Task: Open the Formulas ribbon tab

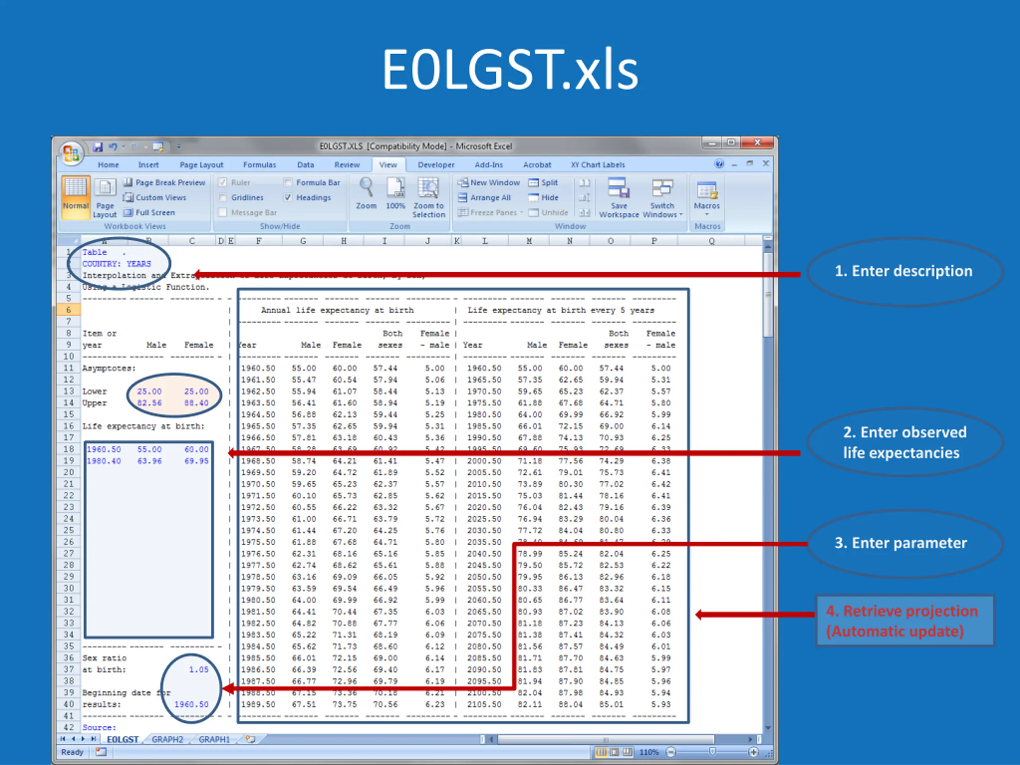Action: [260, 165]
